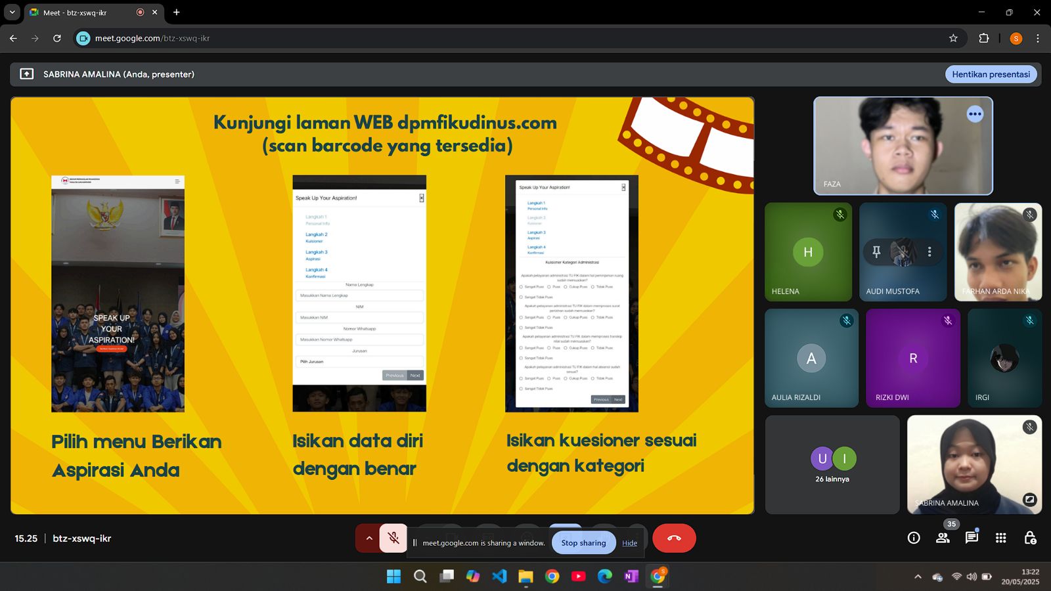This screenshot has width=1051, height=591.
Task: Open a new browser tab
Action: (x=176, y=12)
